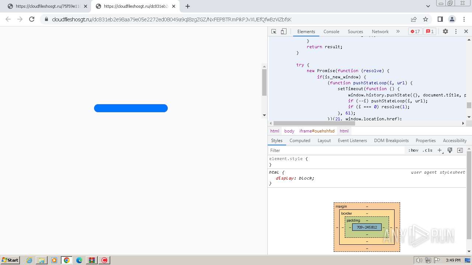Share this page icon in address bar

pyautogui.click(x=414, y=19)
